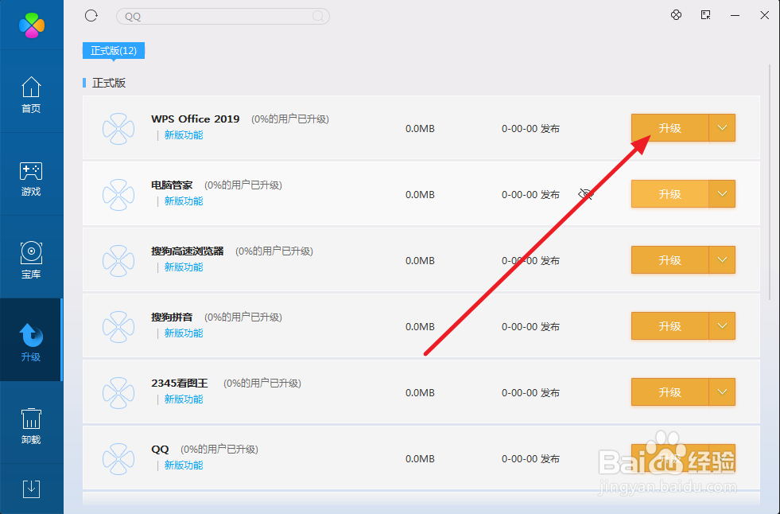The height and width of the screenshot is (514, 780).
Task: Upgrade 2345看图王
Action: [669, 392]
